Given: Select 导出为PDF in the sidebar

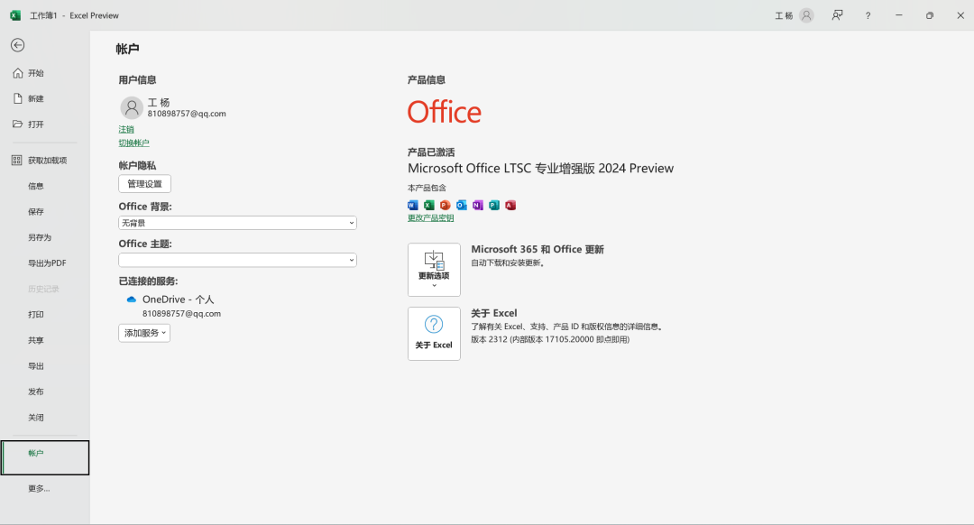Looking at the screenshot, I should (x=47, y=263).
